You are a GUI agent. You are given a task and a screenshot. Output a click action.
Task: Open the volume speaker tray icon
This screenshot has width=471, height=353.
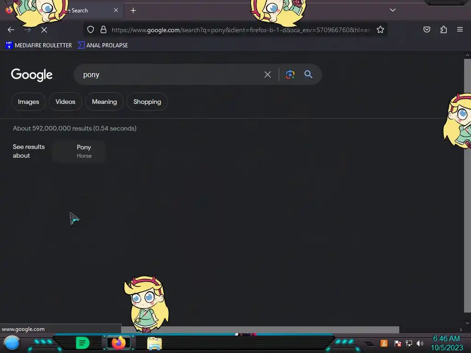[x=420, y=343]
